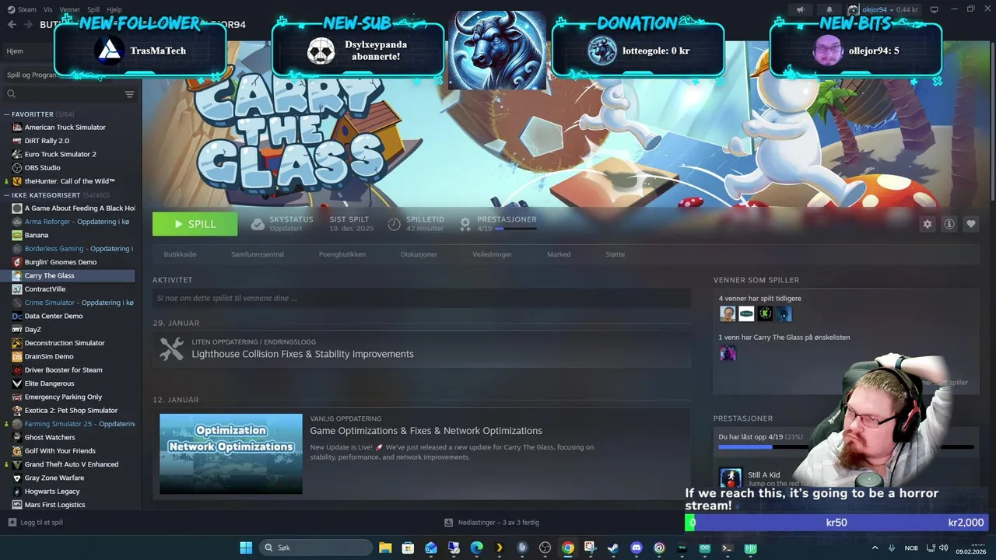Click the Network Optimizations news thumbnail

pyautogui.click(x=231, y=453)
